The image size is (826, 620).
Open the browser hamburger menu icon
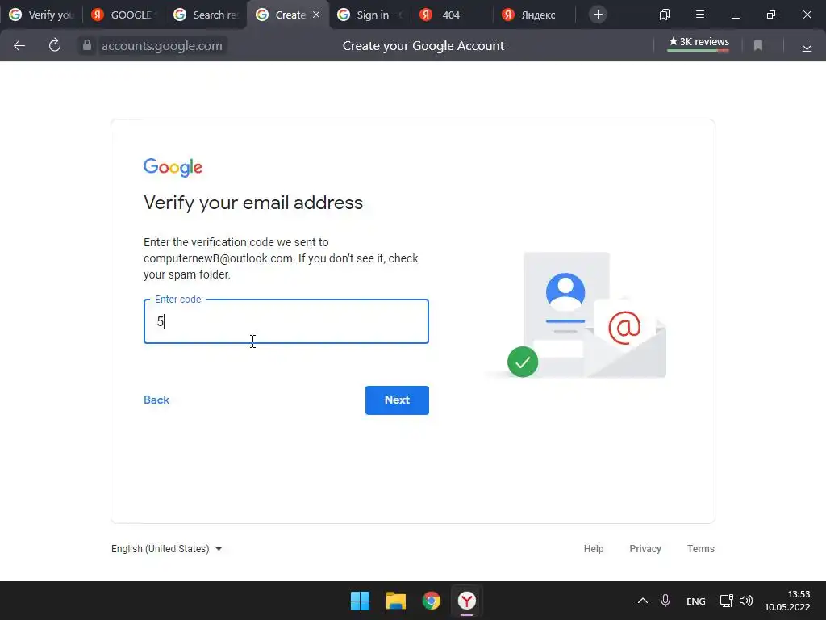click(x=700, y=15)
